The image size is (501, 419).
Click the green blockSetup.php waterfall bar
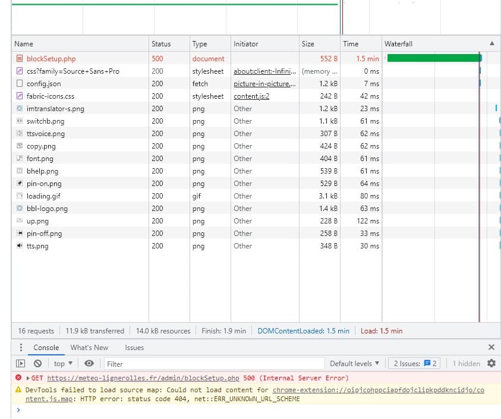pyautogui.click(x=434, y=58)
